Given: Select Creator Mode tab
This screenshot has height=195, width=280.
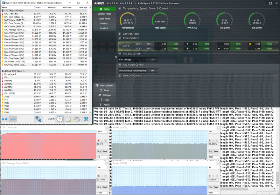Looking at the screenshot, I should click(x=104, y=14).
